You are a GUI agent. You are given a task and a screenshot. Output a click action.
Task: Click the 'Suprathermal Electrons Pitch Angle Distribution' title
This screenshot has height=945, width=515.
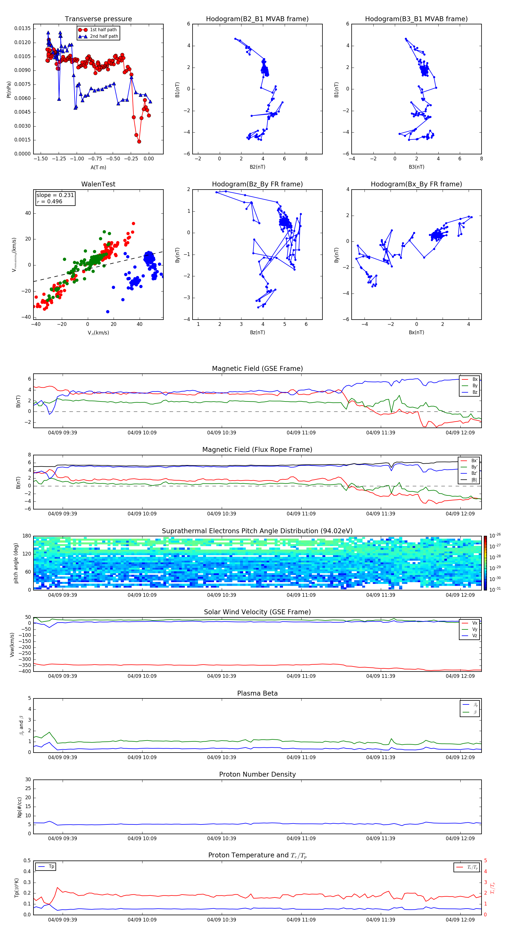(x=257, y=531)
